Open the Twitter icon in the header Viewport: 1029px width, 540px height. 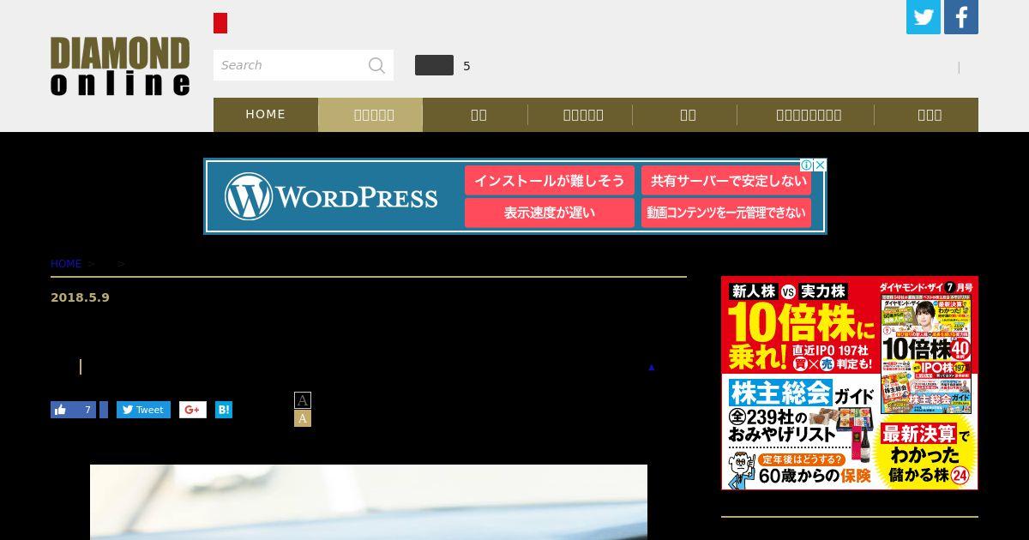(924, 17)
